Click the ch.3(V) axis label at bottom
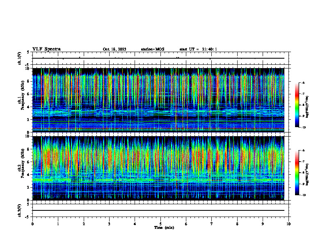 [x=19, y=211]
